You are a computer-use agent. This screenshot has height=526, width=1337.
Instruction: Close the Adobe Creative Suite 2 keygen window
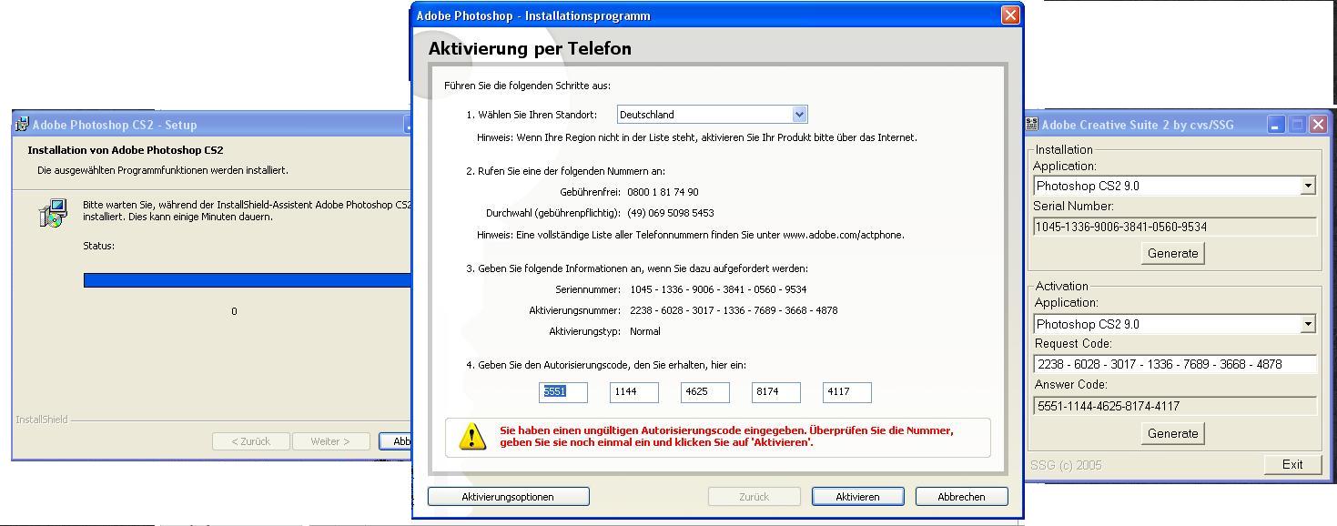coord(1318,125)
